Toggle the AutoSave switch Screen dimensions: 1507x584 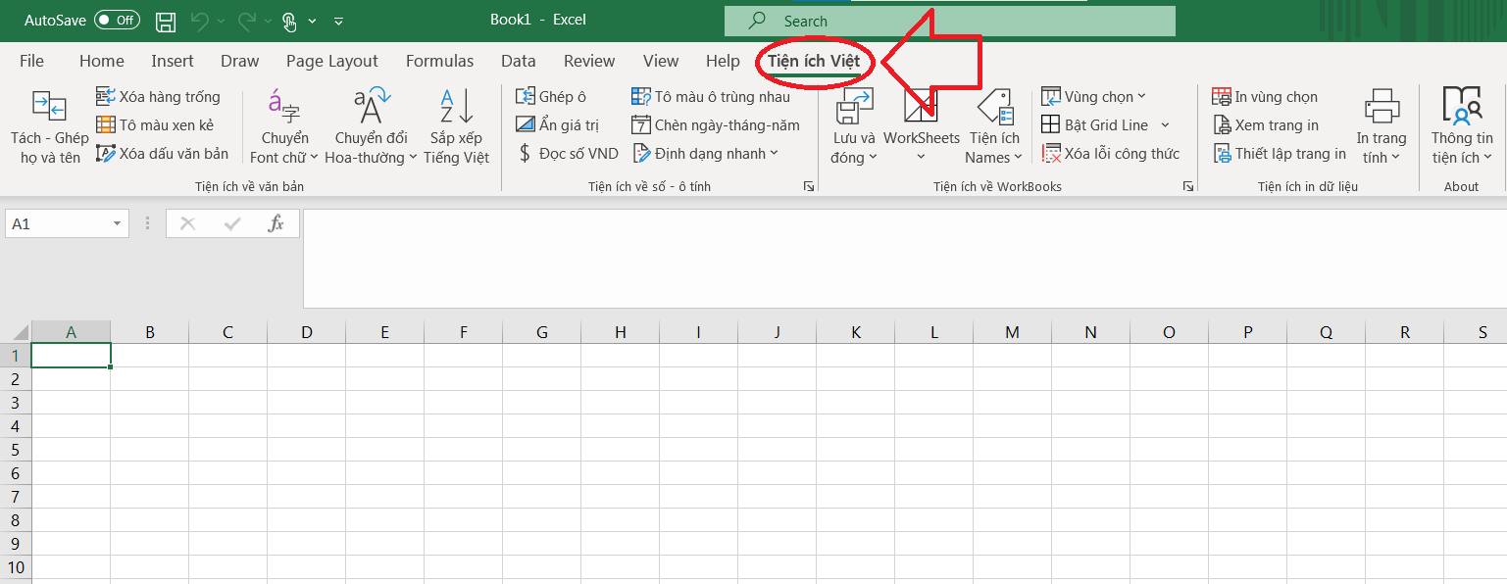pos(117,20)
